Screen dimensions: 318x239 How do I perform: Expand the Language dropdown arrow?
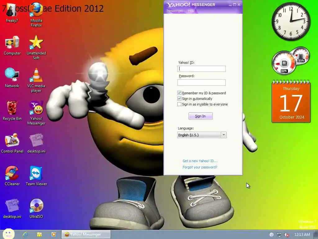pos(224,135)
